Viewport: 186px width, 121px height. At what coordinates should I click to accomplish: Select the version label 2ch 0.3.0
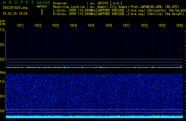43,3
